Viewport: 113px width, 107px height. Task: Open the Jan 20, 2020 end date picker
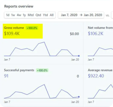coord(93,15)
